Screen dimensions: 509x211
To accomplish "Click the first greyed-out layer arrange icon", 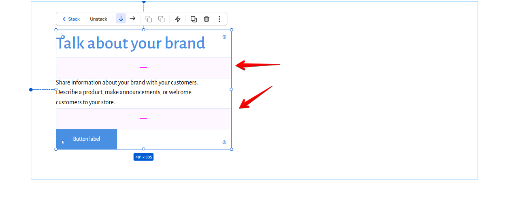I will (149, 19).
